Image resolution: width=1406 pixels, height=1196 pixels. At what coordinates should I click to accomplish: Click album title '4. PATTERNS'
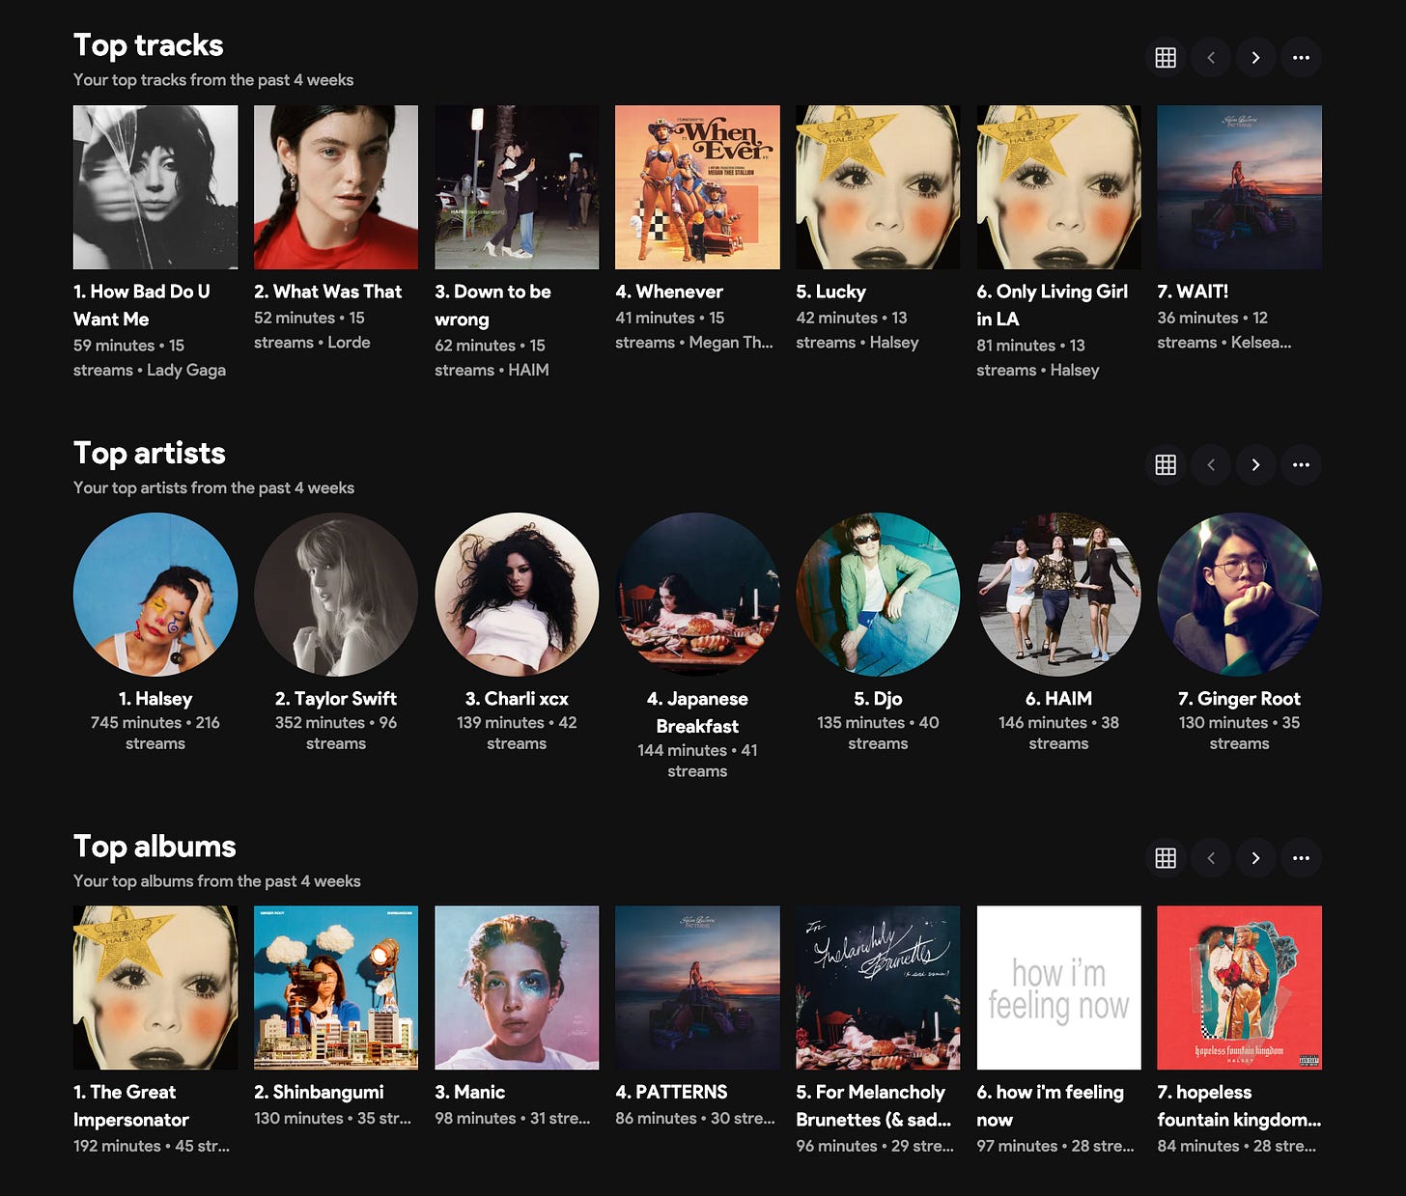671,1093
